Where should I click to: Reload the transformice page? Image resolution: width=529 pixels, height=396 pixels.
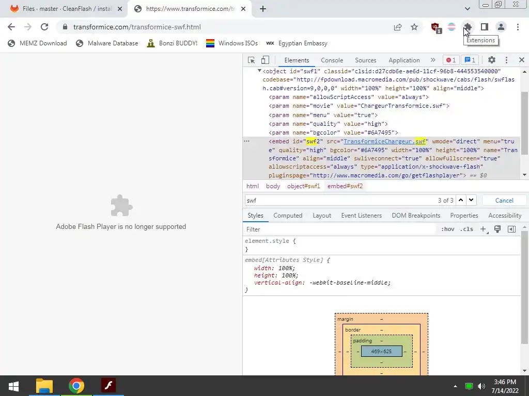click(44, 27)
